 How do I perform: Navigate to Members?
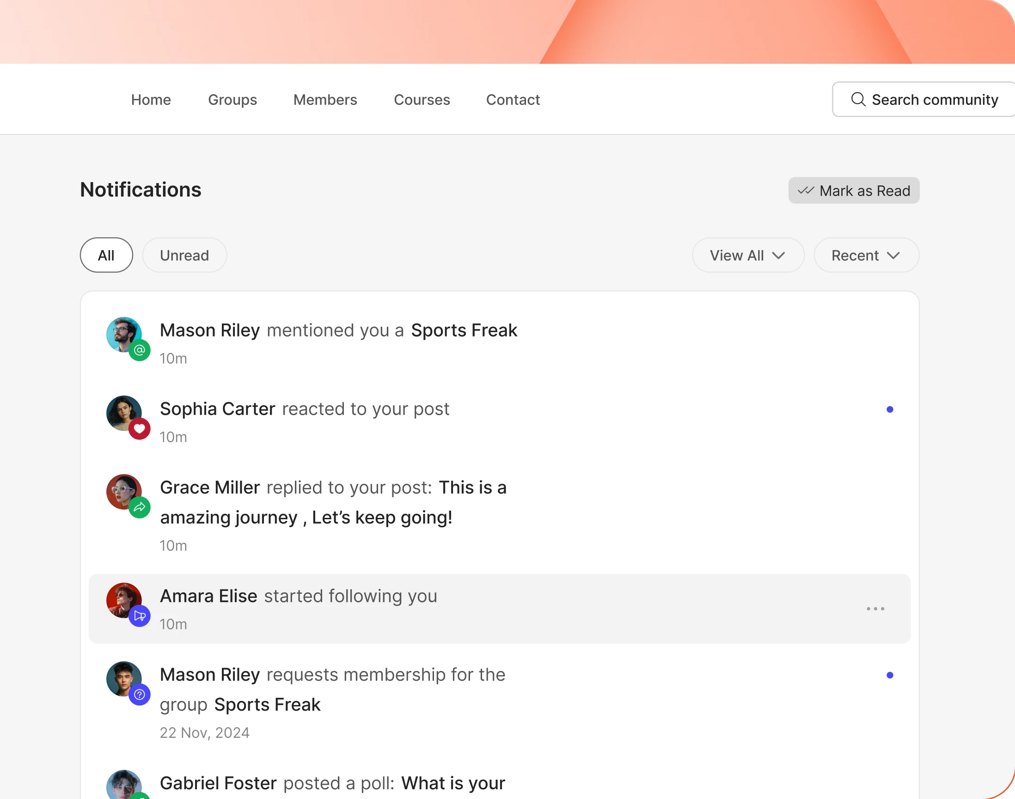click(x=325, y=99)
